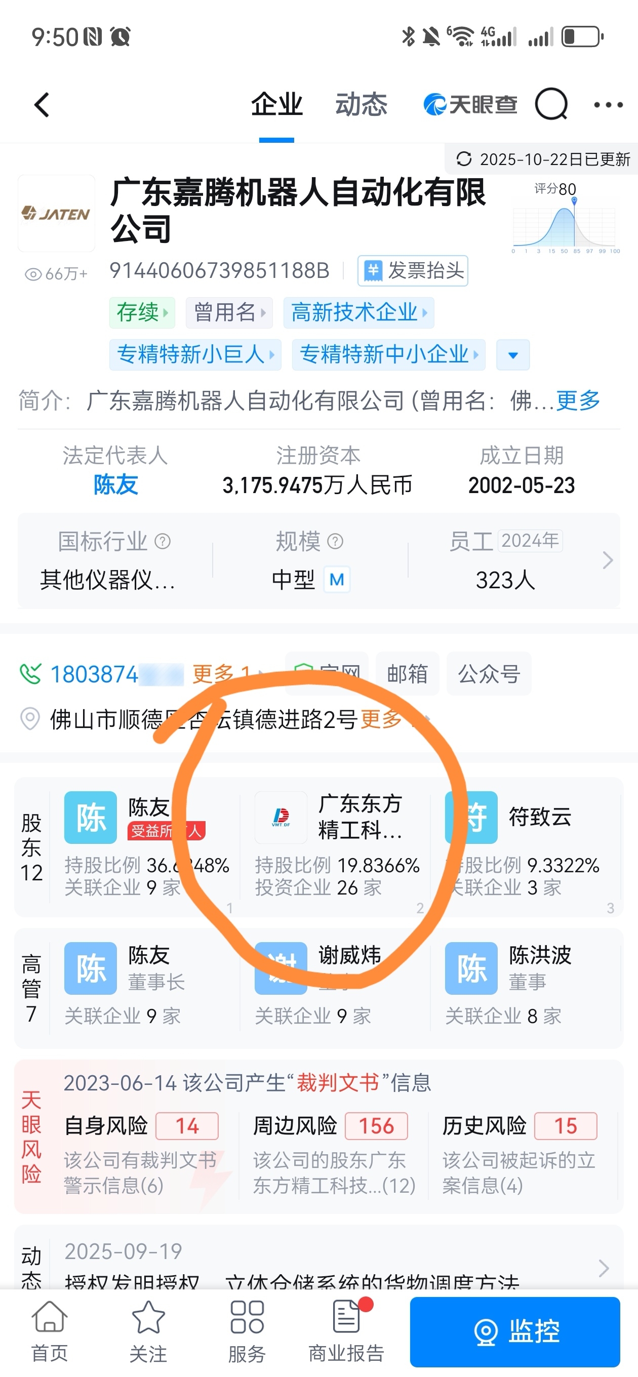Expand the employee info chevron
The width and height of the screenshot is (638, 1377).
607,560
